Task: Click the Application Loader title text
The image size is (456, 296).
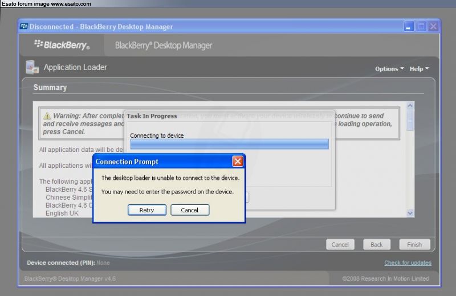Action: click(75, 67)
